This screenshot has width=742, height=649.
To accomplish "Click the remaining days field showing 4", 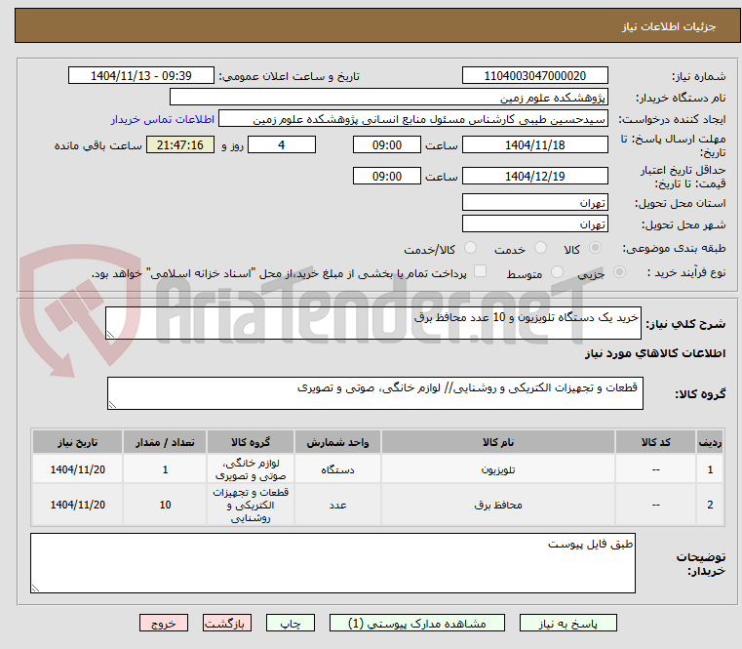I will (x=282, y=144).
